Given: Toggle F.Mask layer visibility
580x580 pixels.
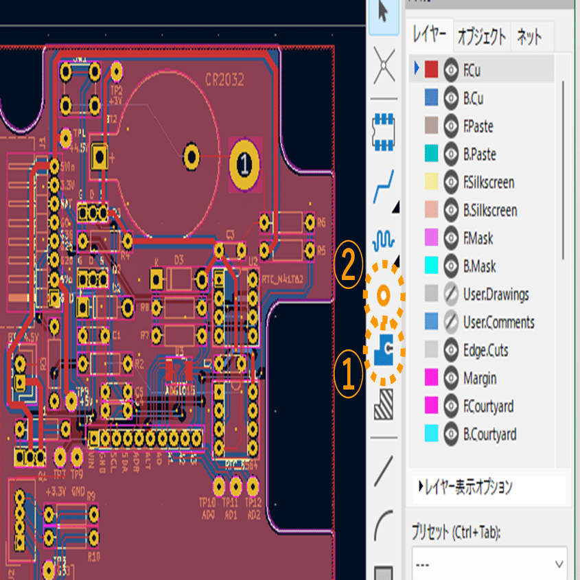Looking at the screenshot, I should pyautogui.click(x=451, y=238).
